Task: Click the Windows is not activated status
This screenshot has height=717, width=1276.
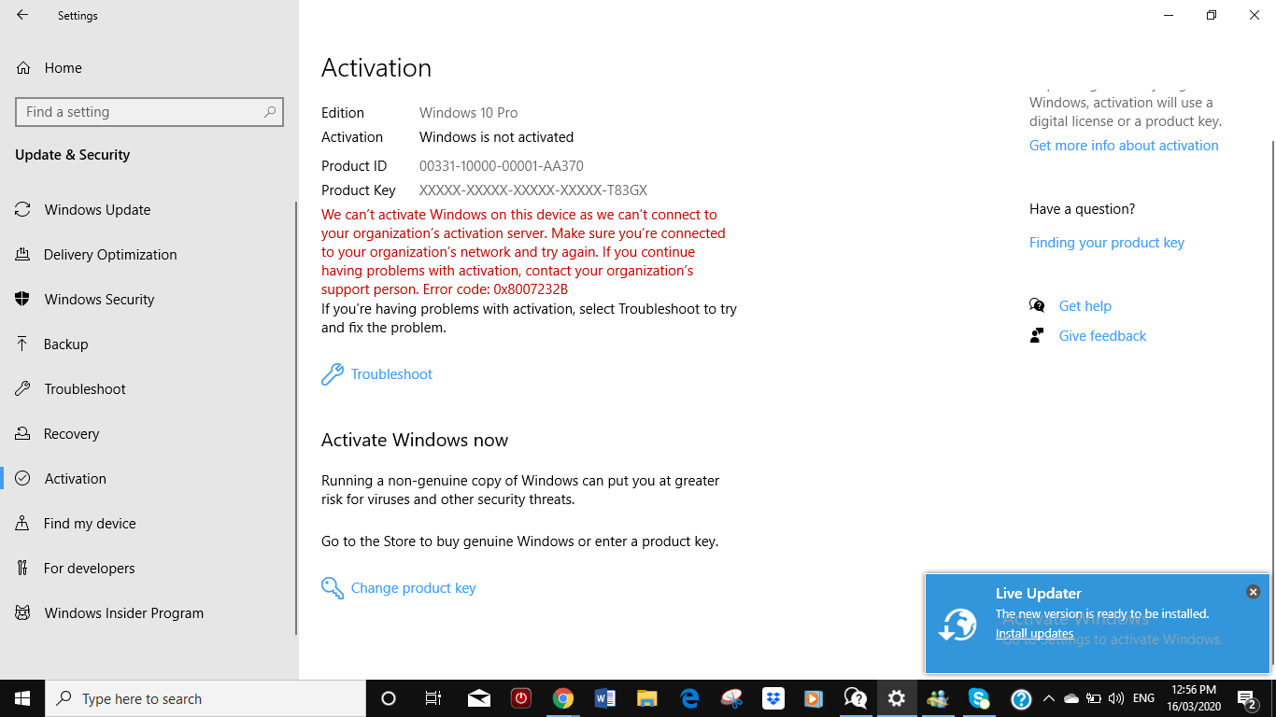Action: pyautogui.click(x=496, y=137)
